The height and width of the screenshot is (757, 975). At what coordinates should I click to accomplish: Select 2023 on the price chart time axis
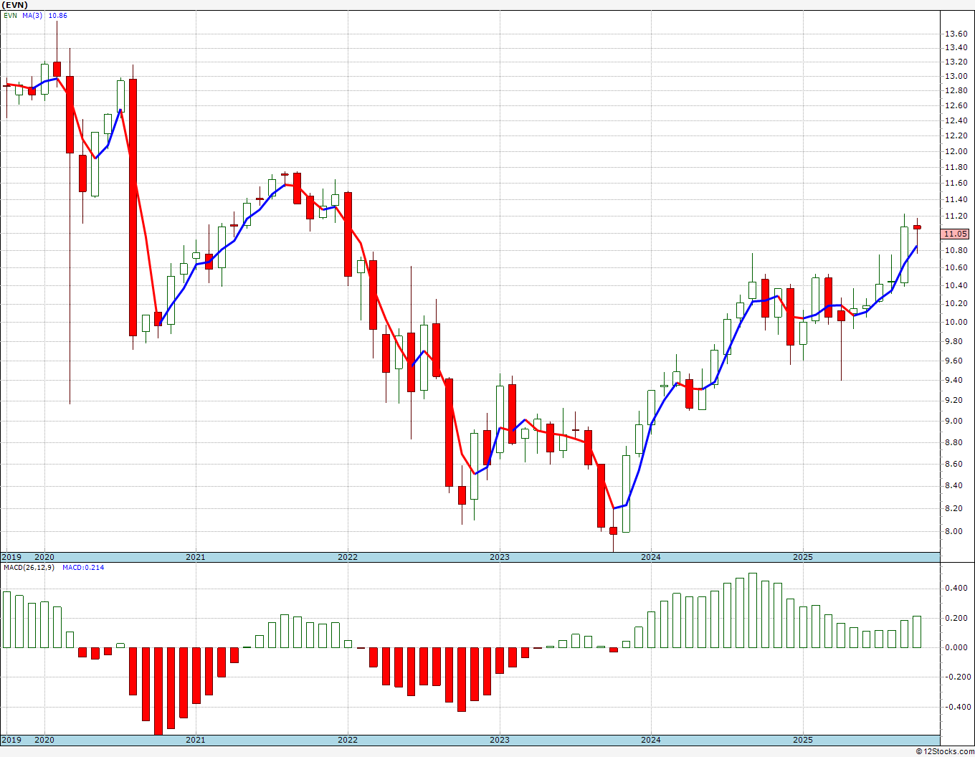[x=500, y=557]
